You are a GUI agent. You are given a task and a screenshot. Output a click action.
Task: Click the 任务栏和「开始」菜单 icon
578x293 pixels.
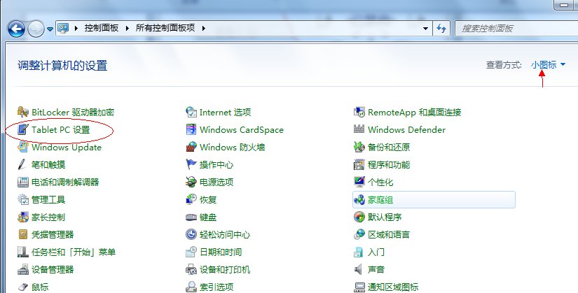tap(23, 252)
